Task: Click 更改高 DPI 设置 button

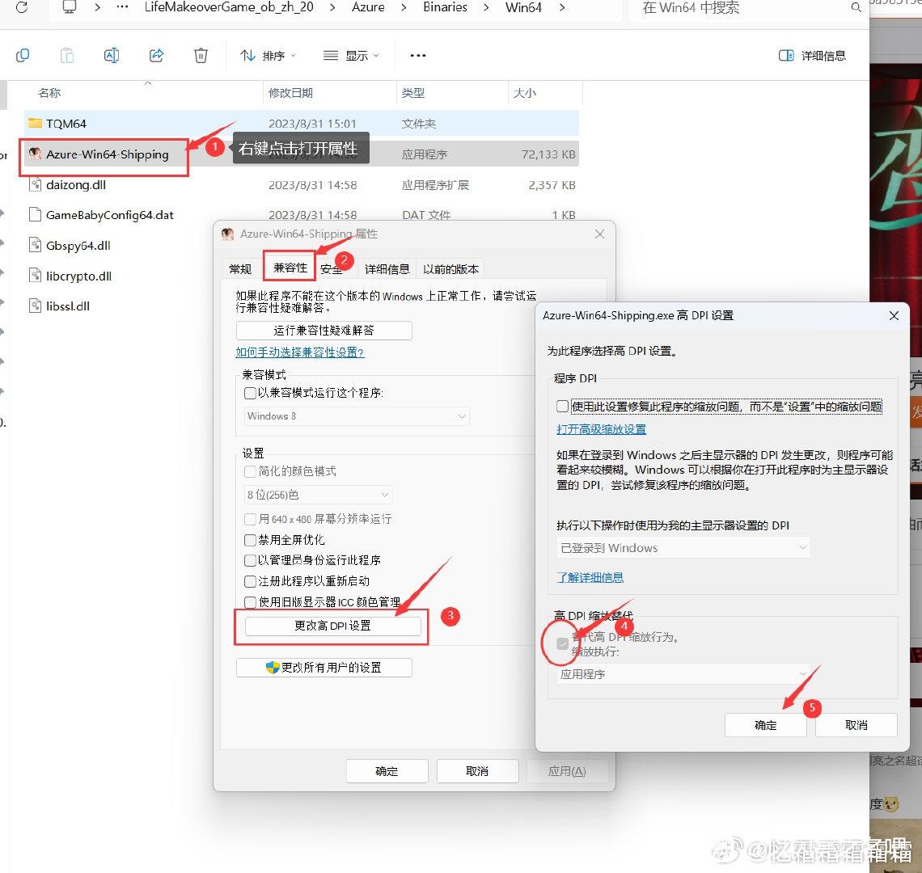Action: pos(333,626)
